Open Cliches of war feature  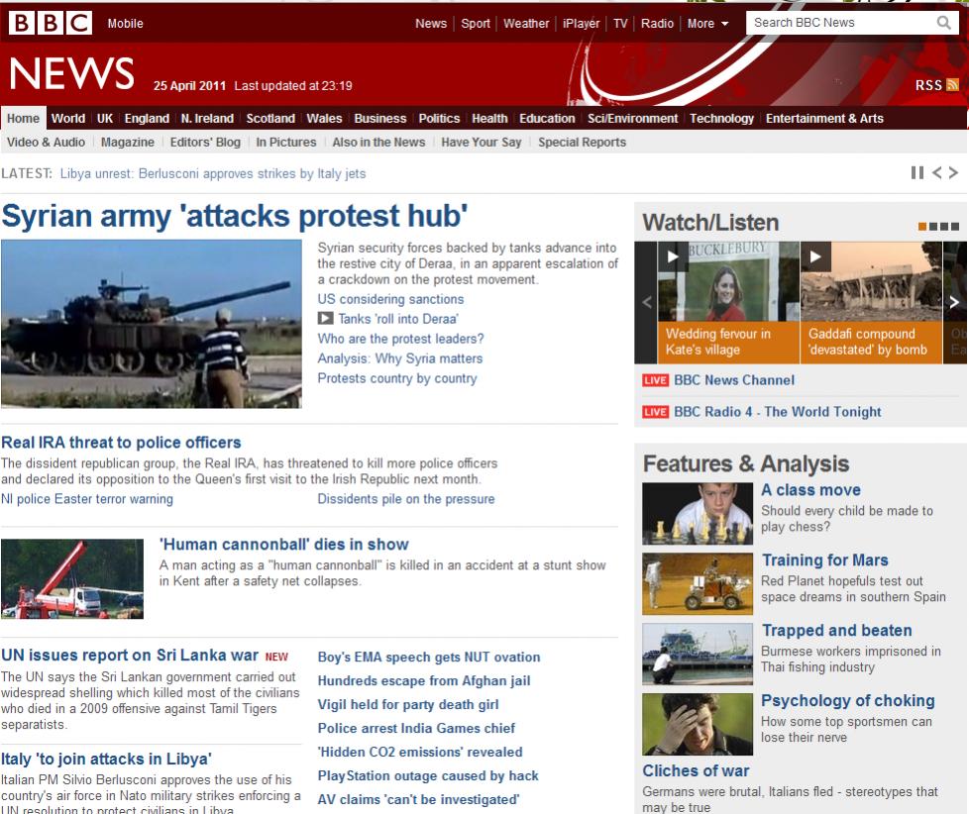(x=696, y=770)
